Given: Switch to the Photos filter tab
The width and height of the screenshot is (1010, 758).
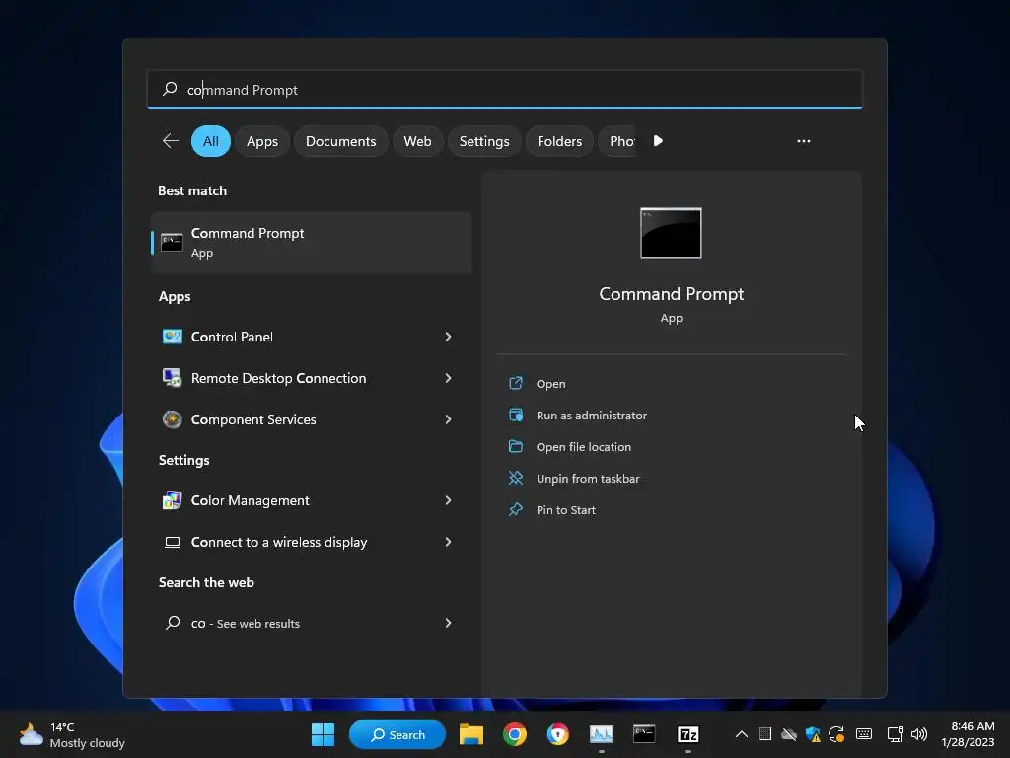Looking at the screenshot, I should tap(619, 141).
